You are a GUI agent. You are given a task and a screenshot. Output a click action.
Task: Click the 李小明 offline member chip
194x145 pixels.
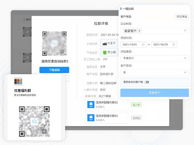109,52
